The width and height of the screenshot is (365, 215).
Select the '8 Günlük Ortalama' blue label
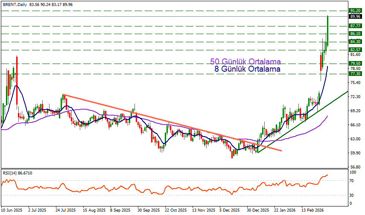point(247,69)
